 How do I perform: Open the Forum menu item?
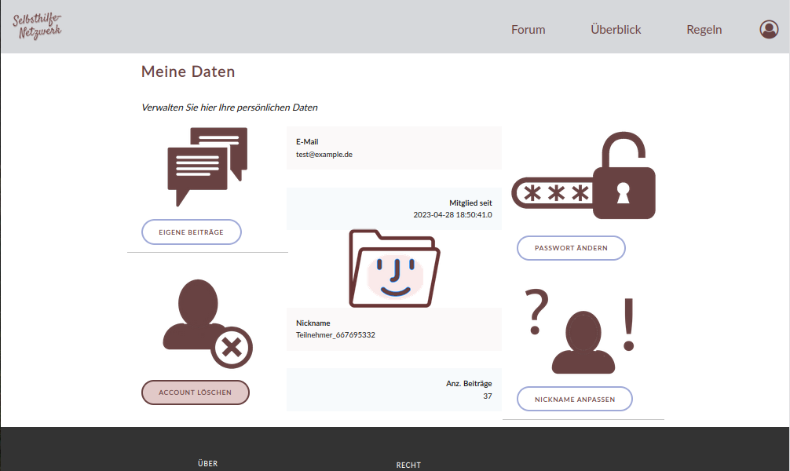point(528,30)
